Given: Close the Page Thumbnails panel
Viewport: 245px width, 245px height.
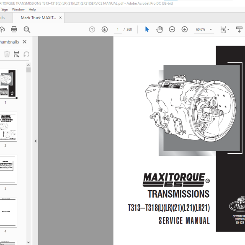Looking at the screenshot, I should [25, 42].
